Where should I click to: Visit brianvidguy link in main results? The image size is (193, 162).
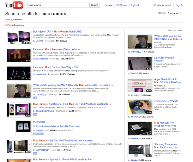(x=41, y=94)
